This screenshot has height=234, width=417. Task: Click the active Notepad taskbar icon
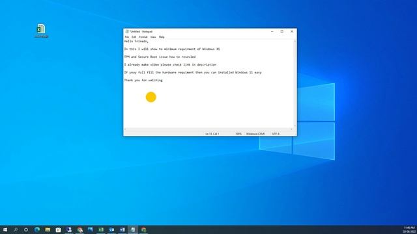click(133, 229)
